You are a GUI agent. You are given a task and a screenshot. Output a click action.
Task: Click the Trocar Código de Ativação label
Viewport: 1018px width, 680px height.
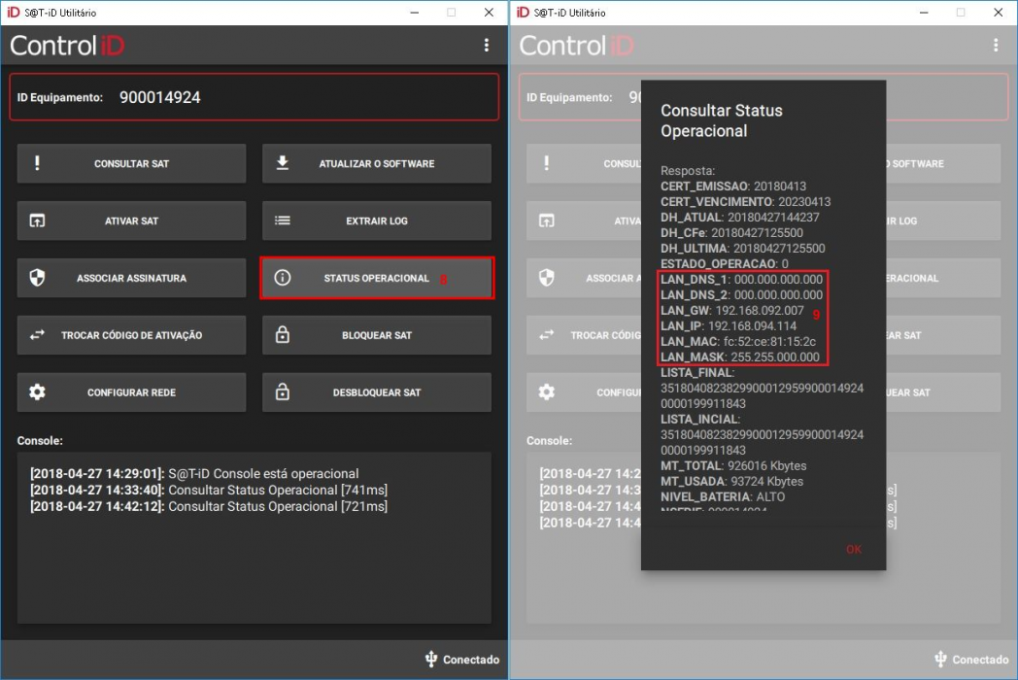pyautogui.click(x=131, y=335)
